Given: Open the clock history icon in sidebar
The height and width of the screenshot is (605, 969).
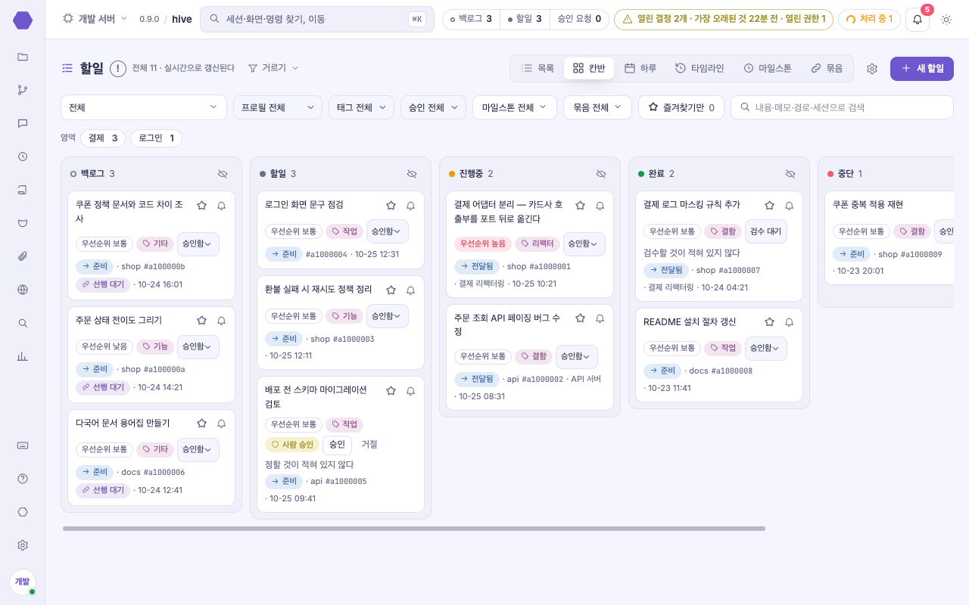Looking at the screenshot, I should [23, 157].
